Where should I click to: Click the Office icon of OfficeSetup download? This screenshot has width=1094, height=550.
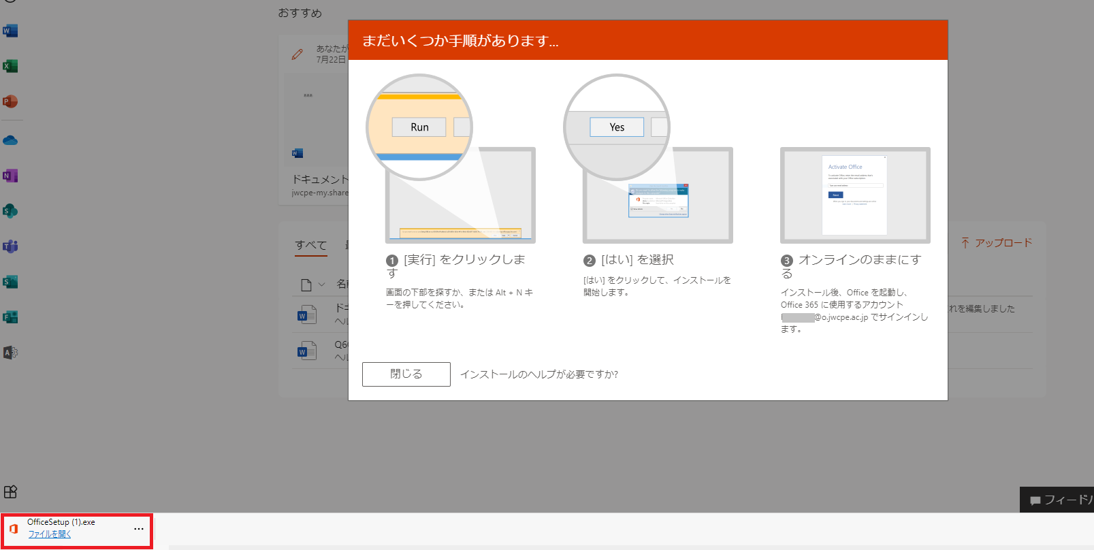(x=14, y=528)
